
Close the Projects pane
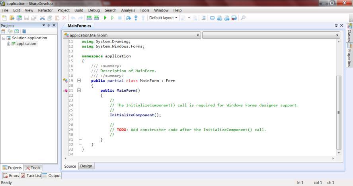pyautogui.click(x=54, y=25)
